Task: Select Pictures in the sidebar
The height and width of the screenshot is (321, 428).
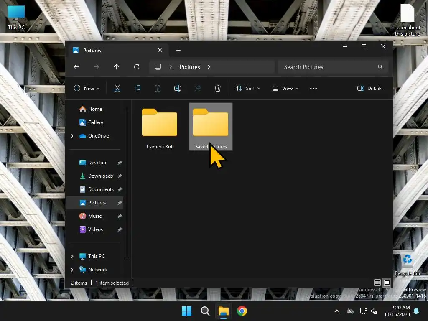Action: (x=95, y=203)
